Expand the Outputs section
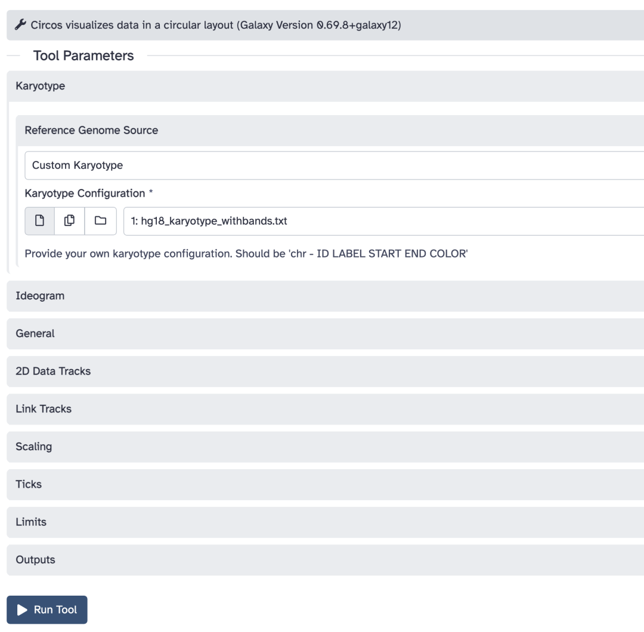Screen dimensions: 644x632 click(x=326, y=560)
